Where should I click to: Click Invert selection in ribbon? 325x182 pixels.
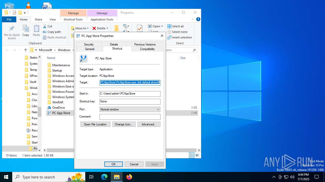click(x=180, y=37)
